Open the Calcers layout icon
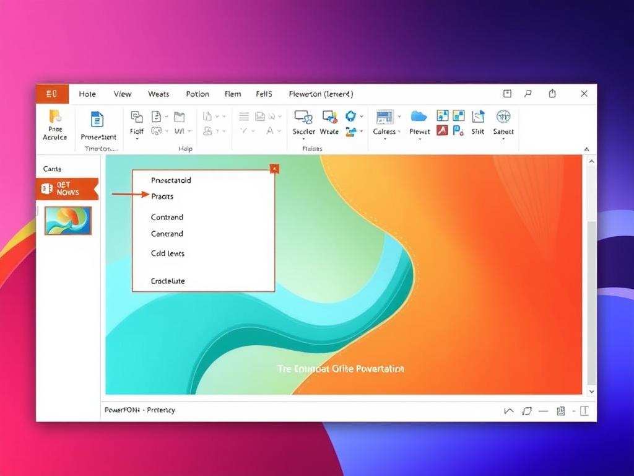Viewport: 634px width, 476px height. [x=384, y=117]
